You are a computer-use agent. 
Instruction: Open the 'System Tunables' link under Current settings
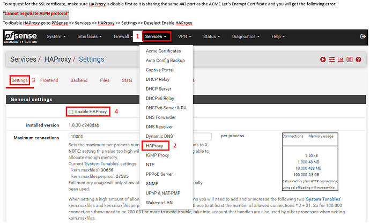(102, 163)
